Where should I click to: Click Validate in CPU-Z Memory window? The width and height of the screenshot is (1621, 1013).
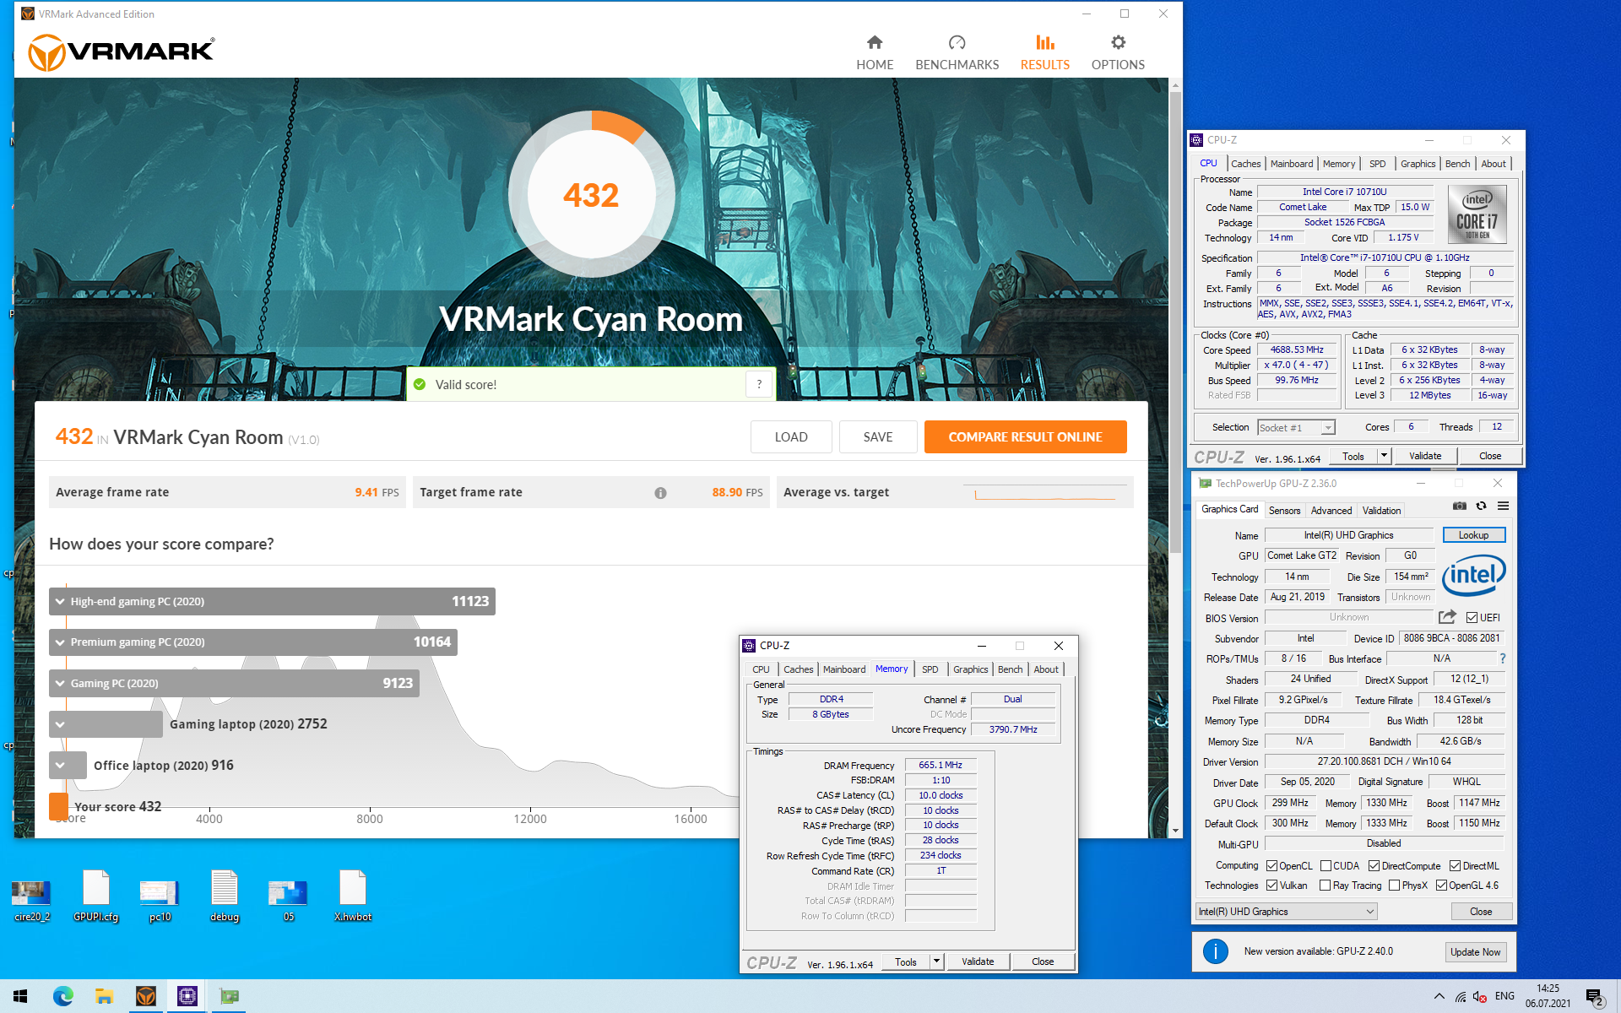coord(978,962)
